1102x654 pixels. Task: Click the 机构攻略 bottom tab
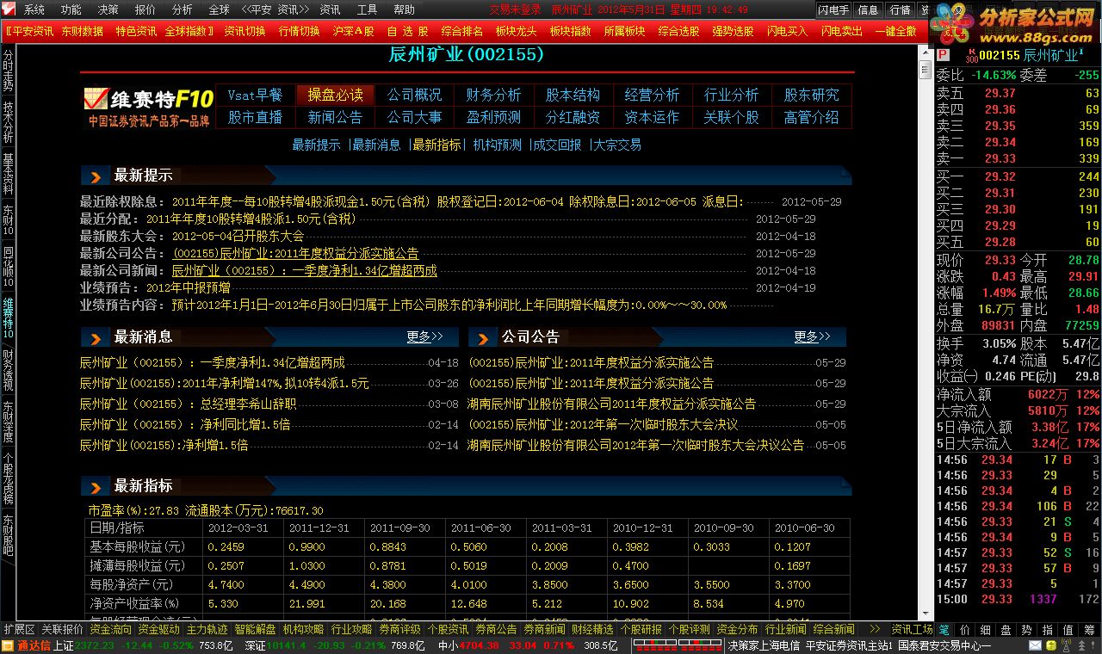[x=303, y=630]
